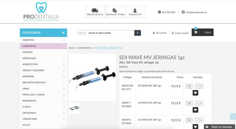Click the Ir search button
The height and width of the screenshot is (129, 236).
137,33
